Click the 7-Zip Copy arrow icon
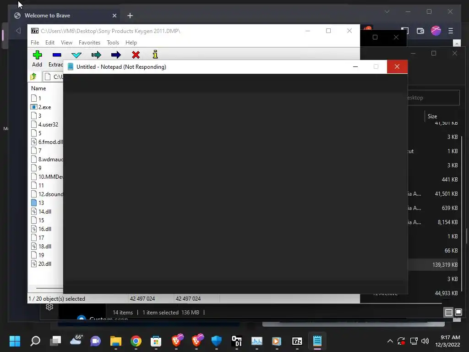The width and height of the screenshot is (469, 352). (96, 55)
